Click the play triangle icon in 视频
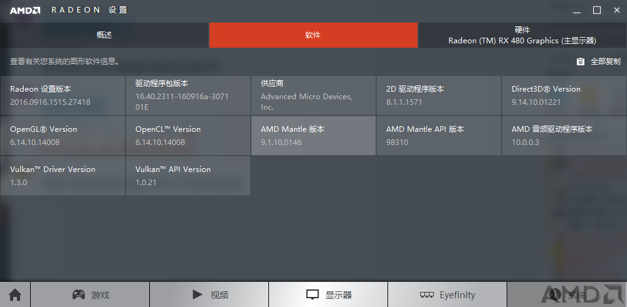 pos(197,294)
